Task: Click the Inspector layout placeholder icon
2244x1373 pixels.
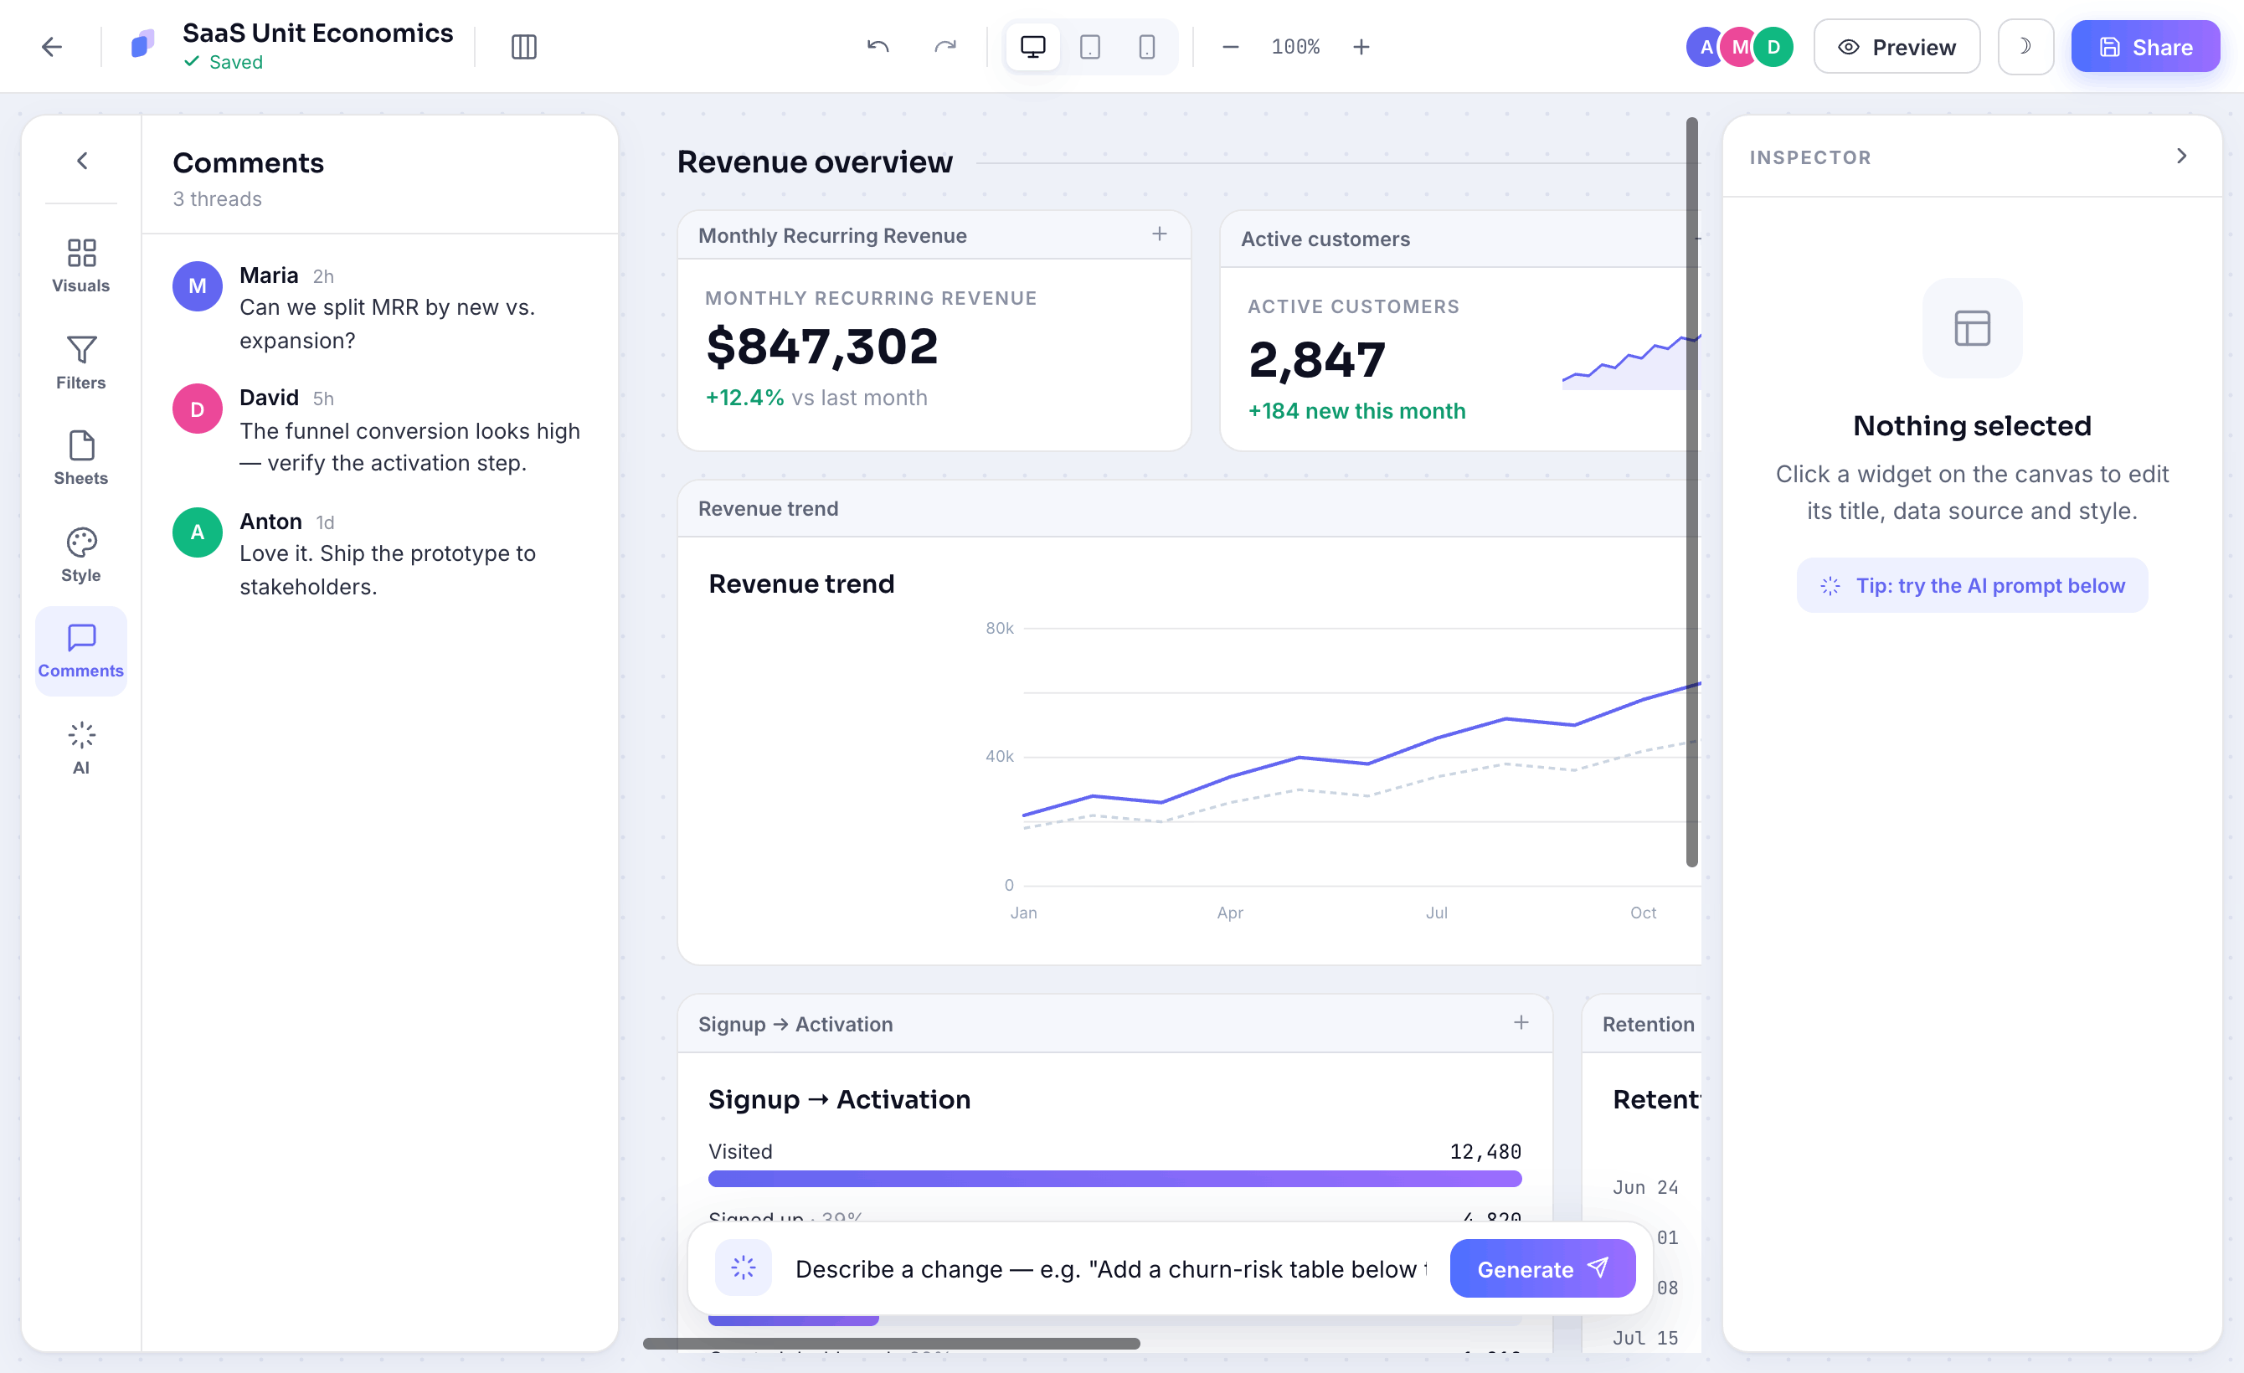Action: pos(1972,328)
